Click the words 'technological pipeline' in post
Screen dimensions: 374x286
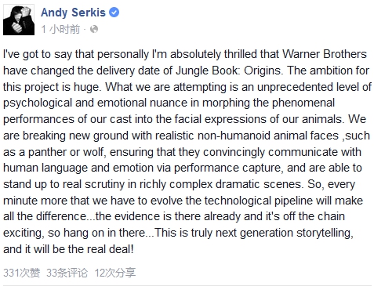point(259,201)
